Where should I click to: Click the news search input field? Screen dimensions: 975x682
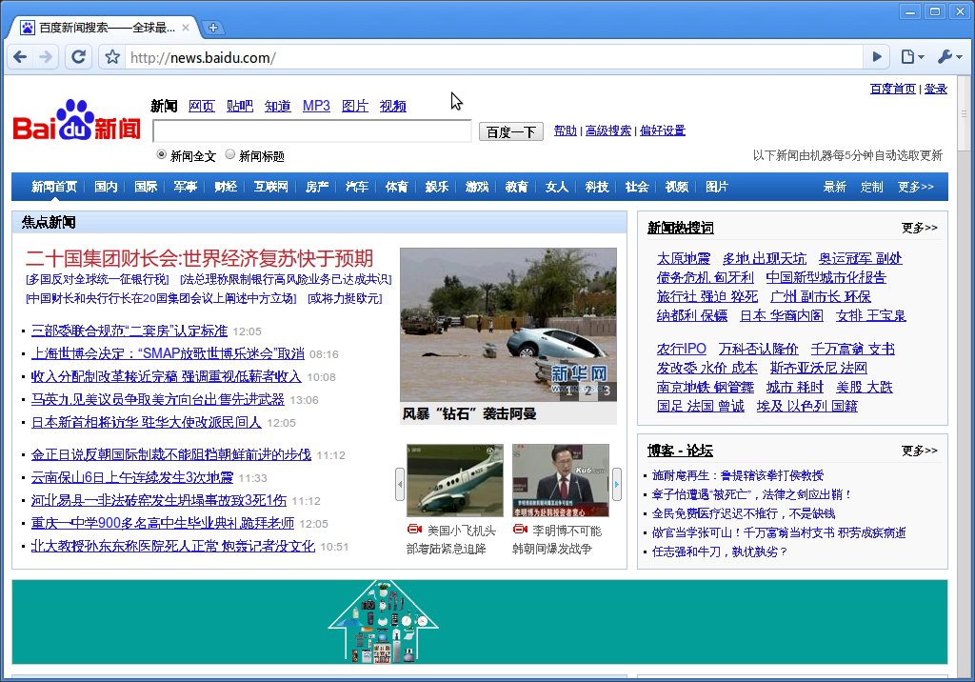311,131
